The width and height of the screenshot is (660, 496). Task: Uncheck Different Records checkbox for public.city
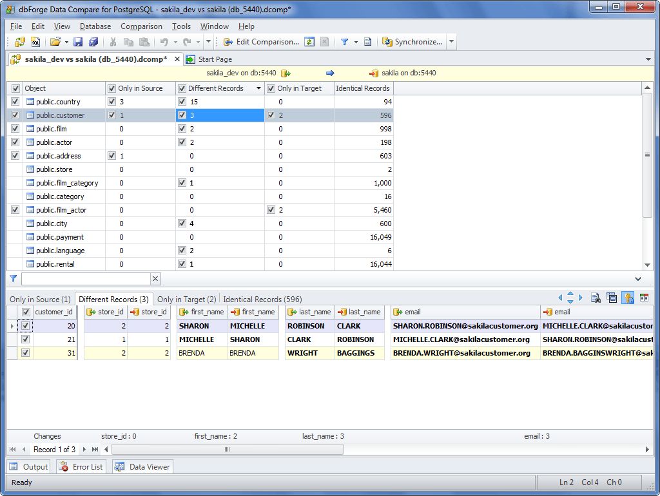point(182,223)
